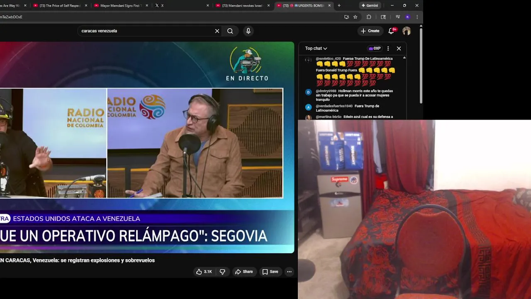Click "Fuera Donald Trump Fuera" chat text

point(336,70)
